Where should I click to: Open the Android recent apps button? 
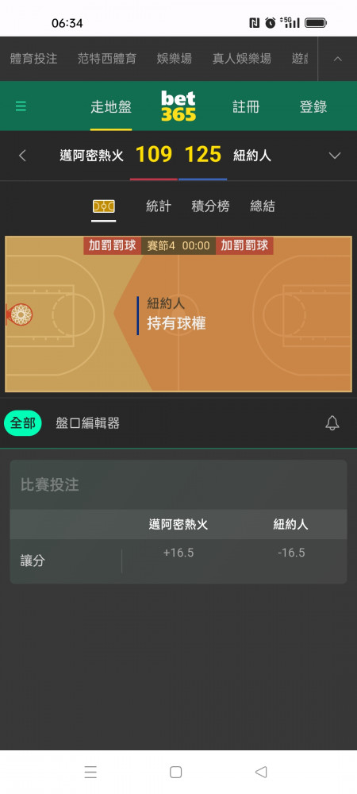[x=90, y=772]
